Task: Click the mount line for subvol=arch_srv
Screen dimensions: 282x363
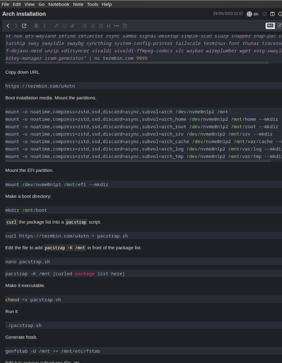Action: click(139, 134)
